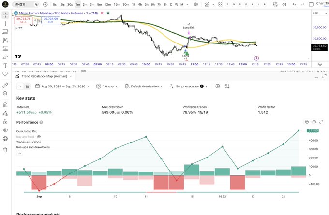Open the USD currency selector on price axis

[319, 13]
